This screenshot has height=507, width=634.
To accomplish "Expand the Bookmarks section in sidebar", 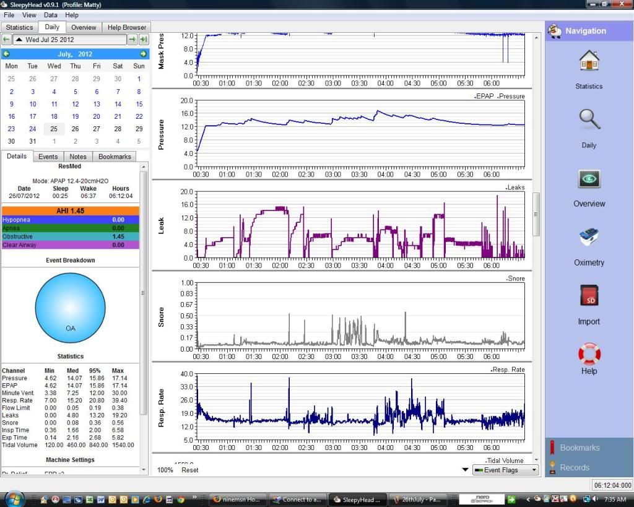I will (580, 448).
